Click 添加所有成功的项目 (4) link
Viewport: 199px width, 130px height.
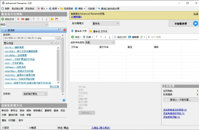click(175, 110)
